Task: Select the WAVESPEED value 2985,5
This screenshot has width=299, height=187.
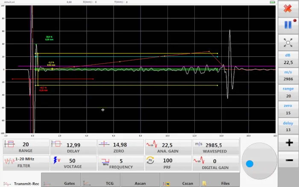Action: [214, 145]
